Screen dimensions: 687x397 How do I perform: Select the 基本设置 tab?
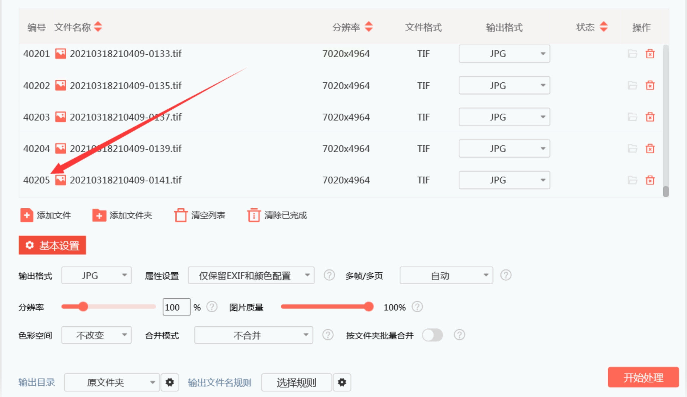[52, 245]
